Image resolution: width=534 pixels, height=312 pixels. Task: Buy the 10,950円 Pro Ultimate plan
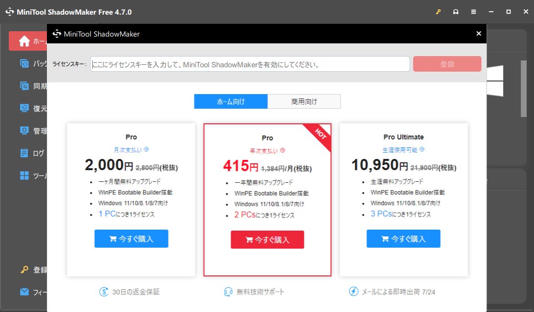[403, 238]
